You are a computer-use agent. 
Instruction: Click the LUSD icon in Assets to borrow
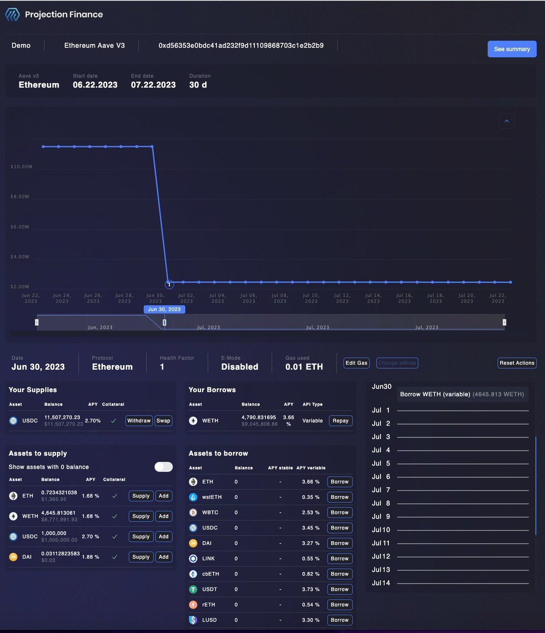(x=193, y=620)
